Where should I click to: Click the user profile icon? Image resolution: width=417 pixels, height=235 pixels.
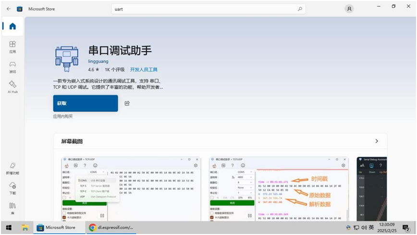click(349, 9)
